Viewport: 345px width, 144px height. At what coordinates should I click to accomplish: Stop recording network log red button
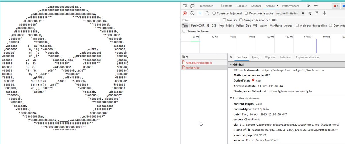185,13
